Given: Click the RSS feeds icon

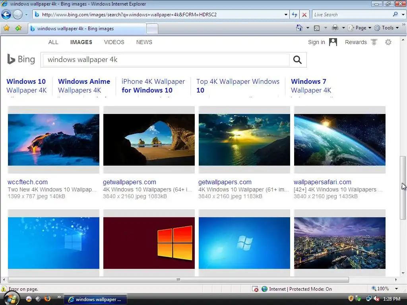Looking at the screenshot, I should [317, 28].
